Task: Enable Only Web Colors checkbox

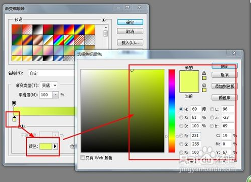Action: 82,158
